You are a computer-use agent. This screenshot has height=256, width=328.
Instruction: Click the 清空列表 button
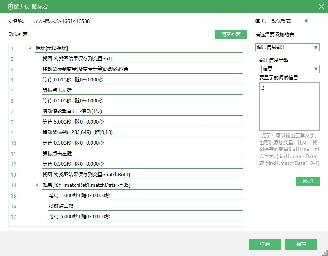click(230, 34)
